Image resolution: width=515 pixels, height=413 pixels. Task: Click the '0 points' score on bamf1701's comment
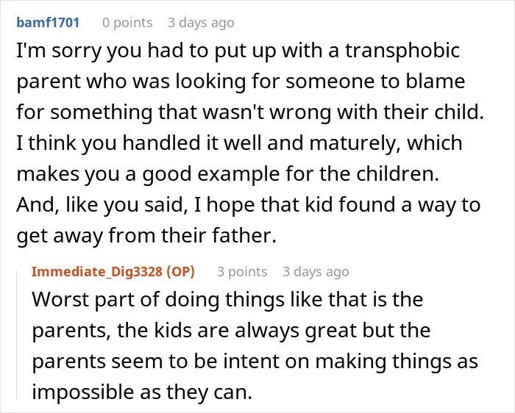pos(127,23)
